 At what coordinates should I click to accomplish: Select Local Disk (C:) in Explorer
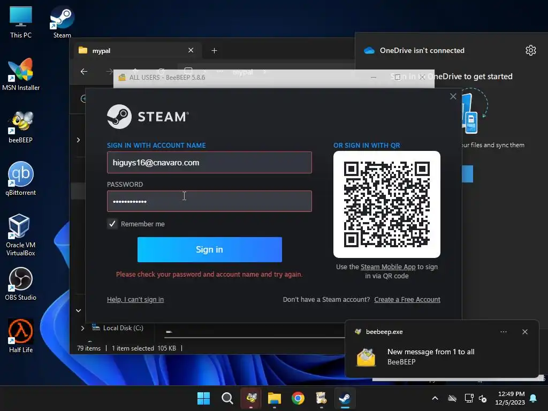pyautogui.click(x=118, y=328)
